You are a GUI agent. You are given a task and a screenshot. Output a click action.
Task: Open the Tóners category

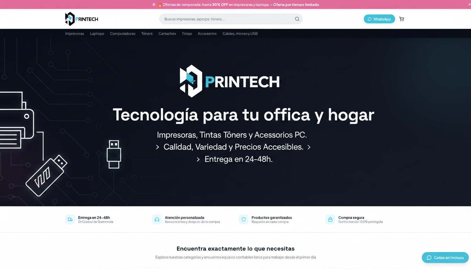[147, 34]
